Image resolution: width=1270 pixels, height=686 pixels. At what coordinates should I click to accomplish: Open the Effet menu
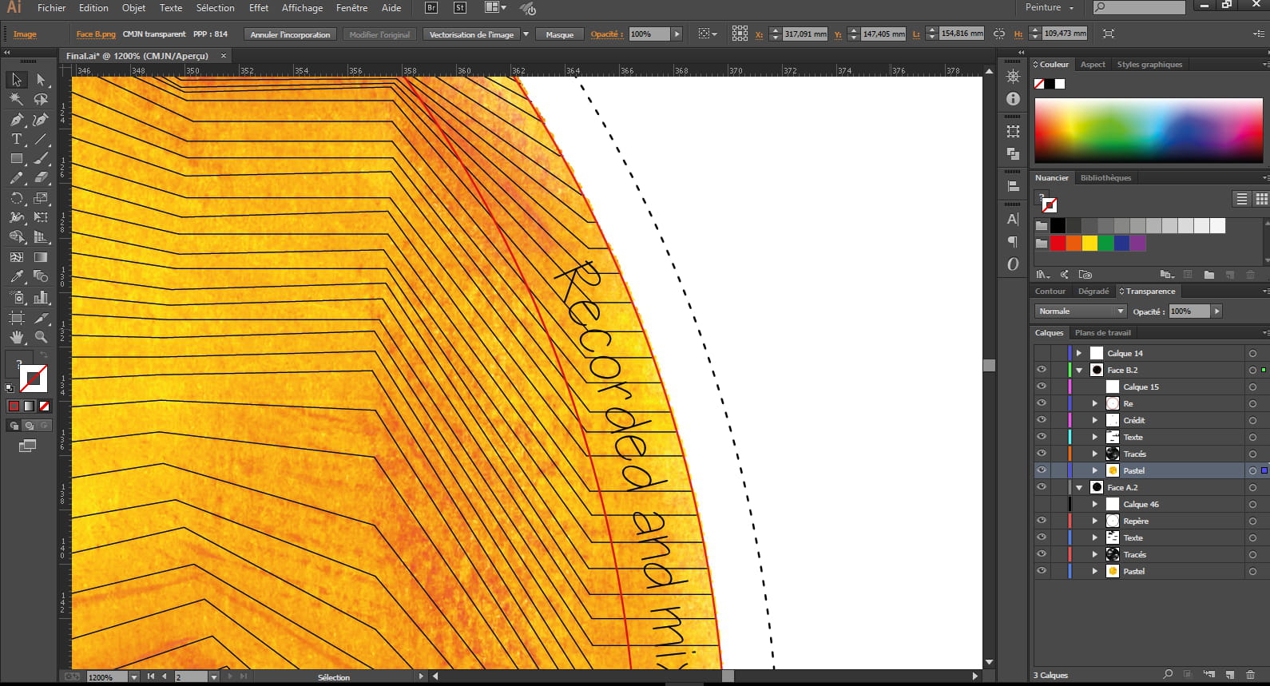pyautogui.click(x=259, y=8)
